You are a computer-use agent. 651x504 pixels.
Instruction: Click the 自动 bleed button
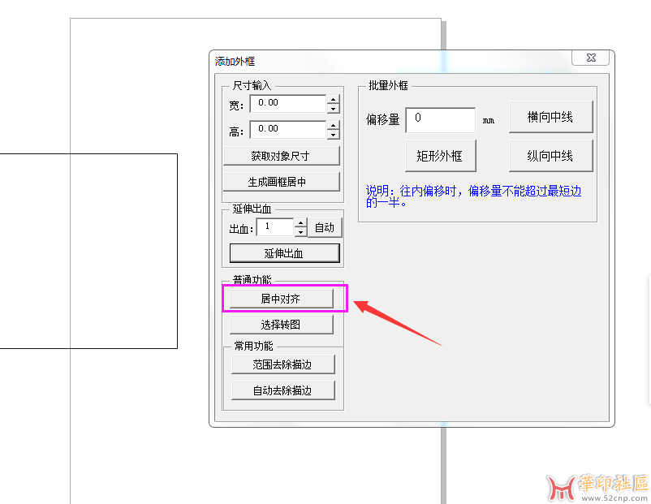pyautogui.click(x=325, y=227)
